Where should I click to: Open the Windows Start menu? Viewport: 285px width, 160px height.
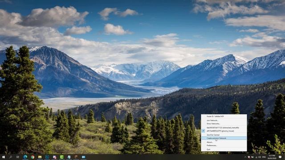(4, 157)
